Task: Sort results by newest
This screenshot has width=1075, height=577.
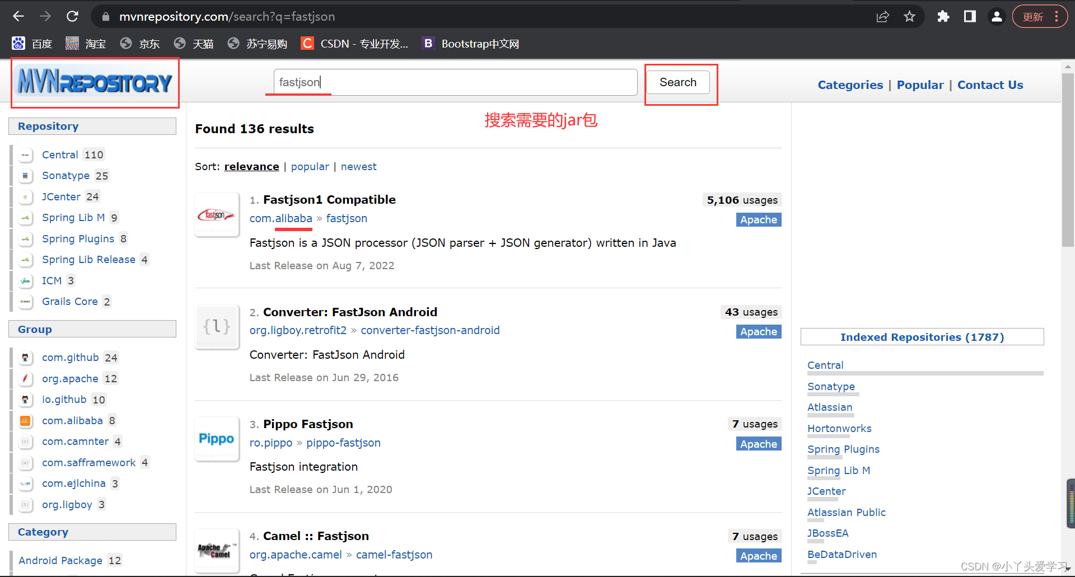Action: 358,166
